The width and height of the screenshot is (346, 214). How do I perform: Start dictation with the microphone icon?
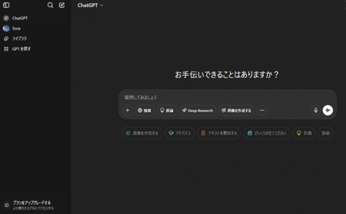316,111
